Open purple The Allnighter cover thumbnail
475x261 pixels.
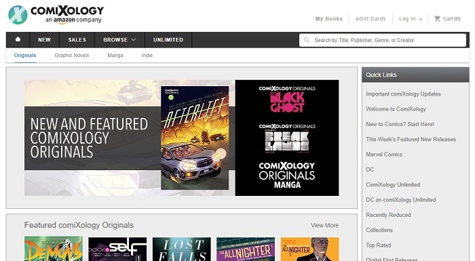coord(246,249)
